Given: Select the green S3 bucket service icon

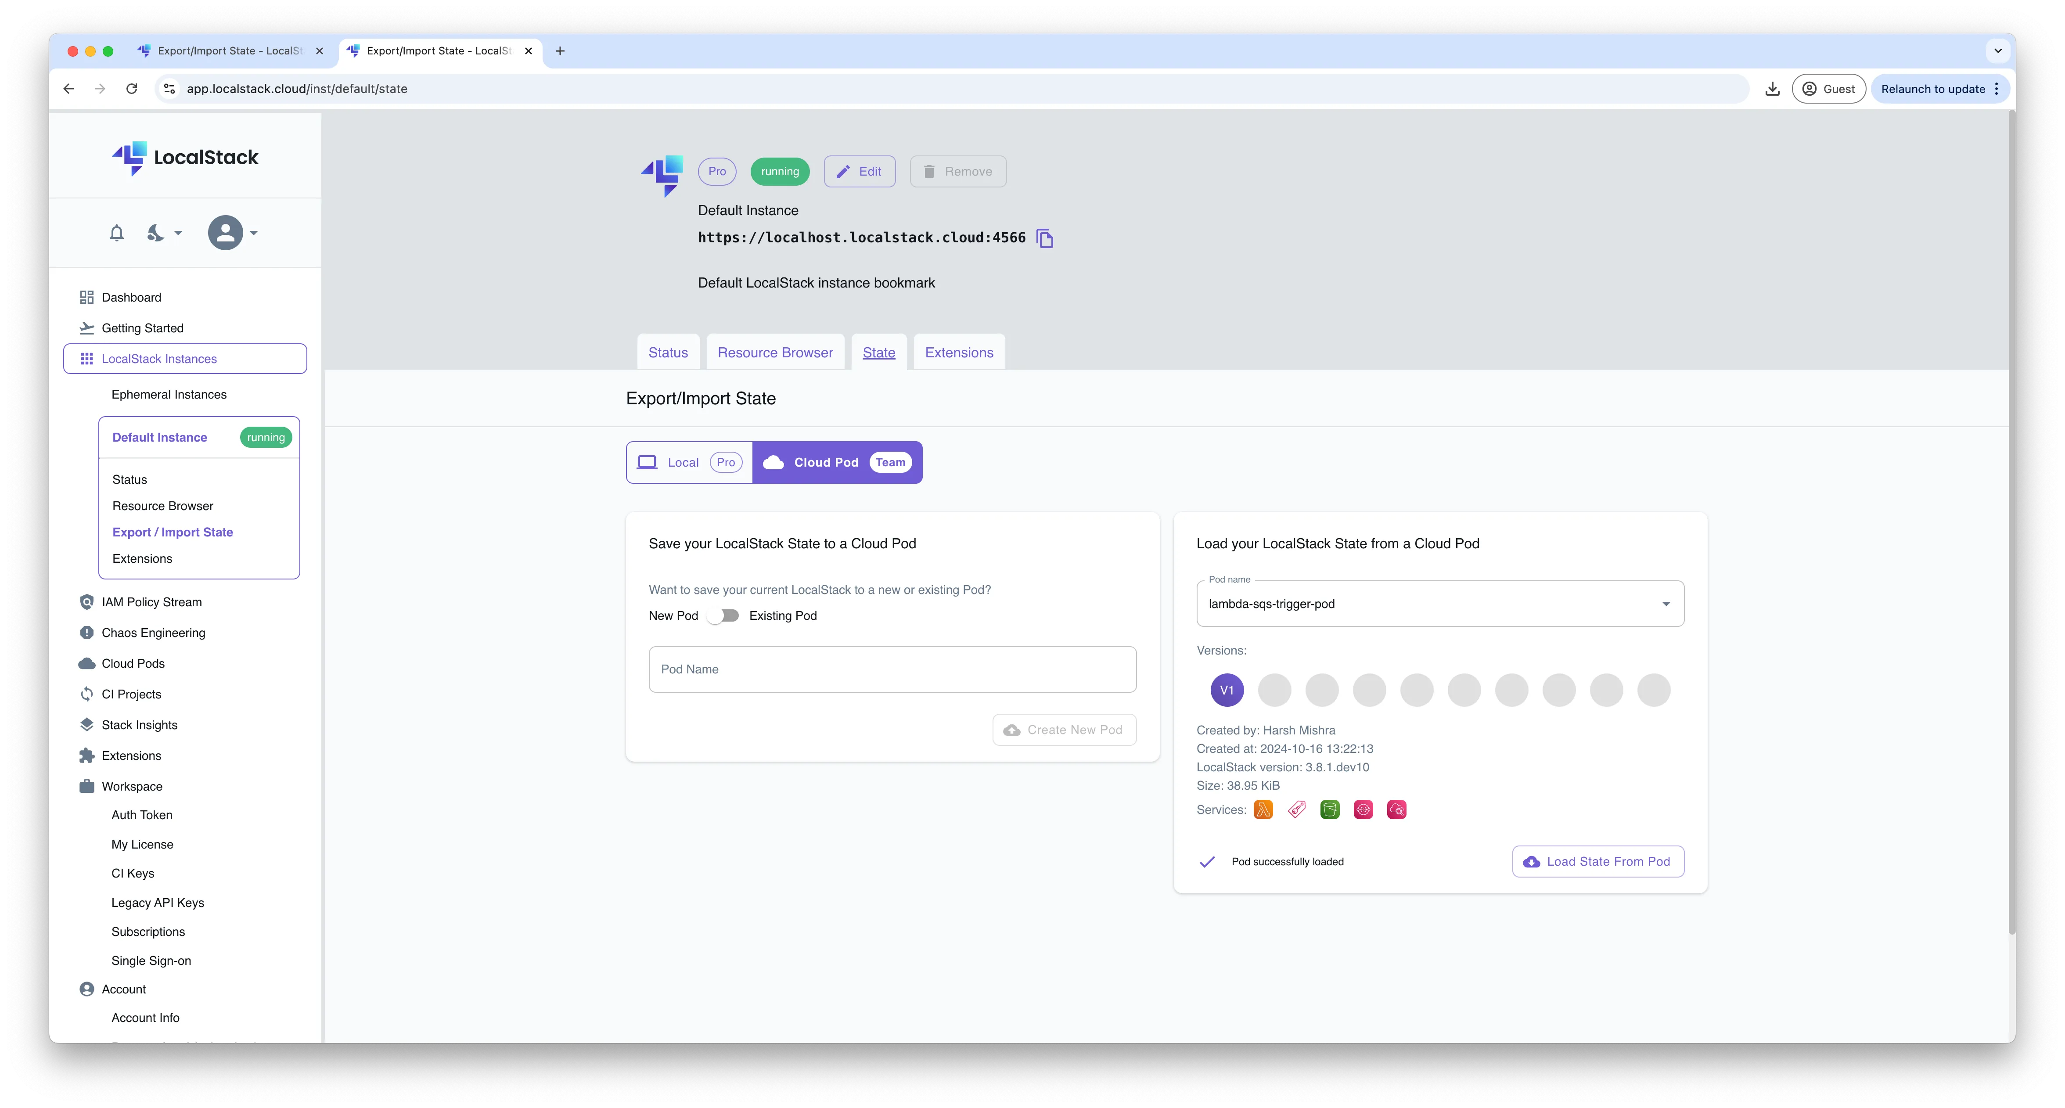Looking at the screenshot, I should (1329, 809).
